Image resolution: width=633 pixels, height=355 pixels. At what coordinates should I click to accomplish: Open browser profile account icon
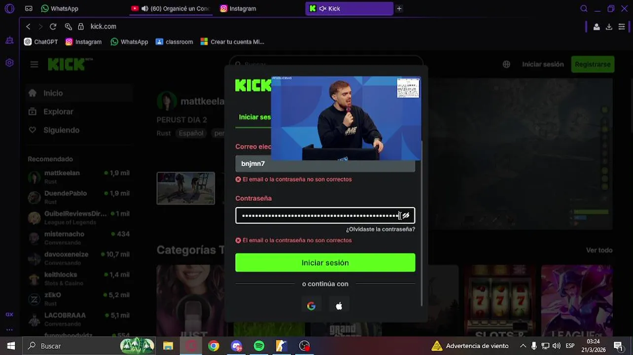[x=597, y=27]
